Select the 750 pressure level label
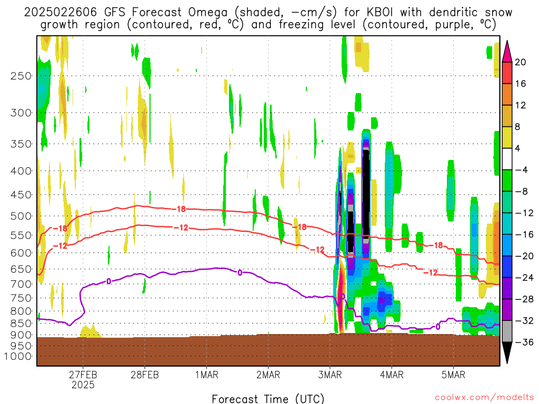 21,298
